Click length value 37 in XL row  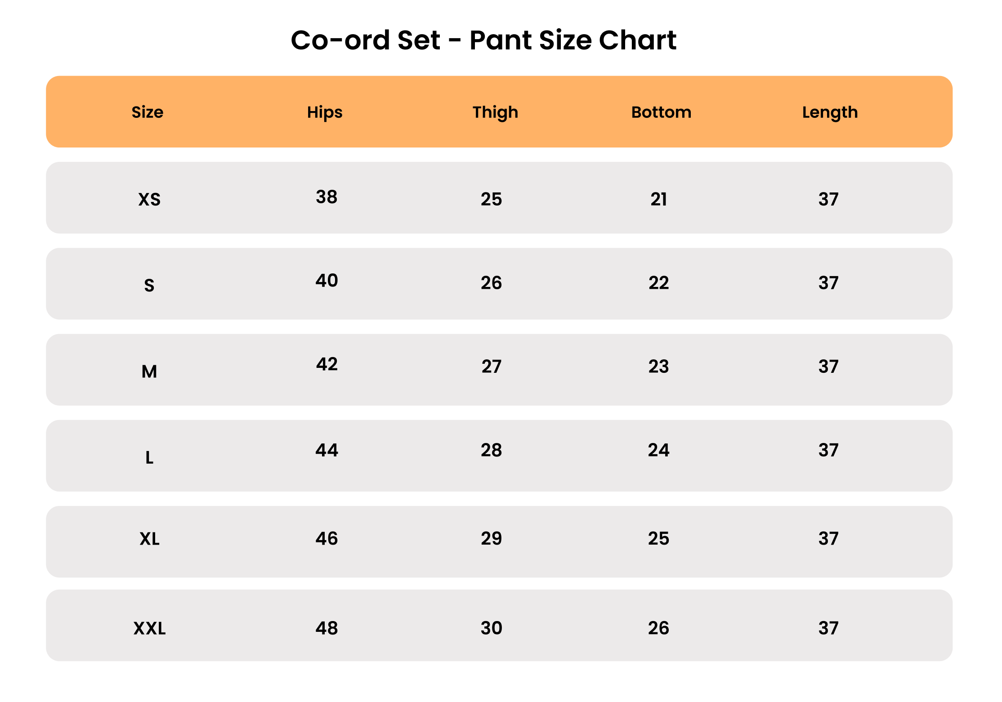(828, 538)
